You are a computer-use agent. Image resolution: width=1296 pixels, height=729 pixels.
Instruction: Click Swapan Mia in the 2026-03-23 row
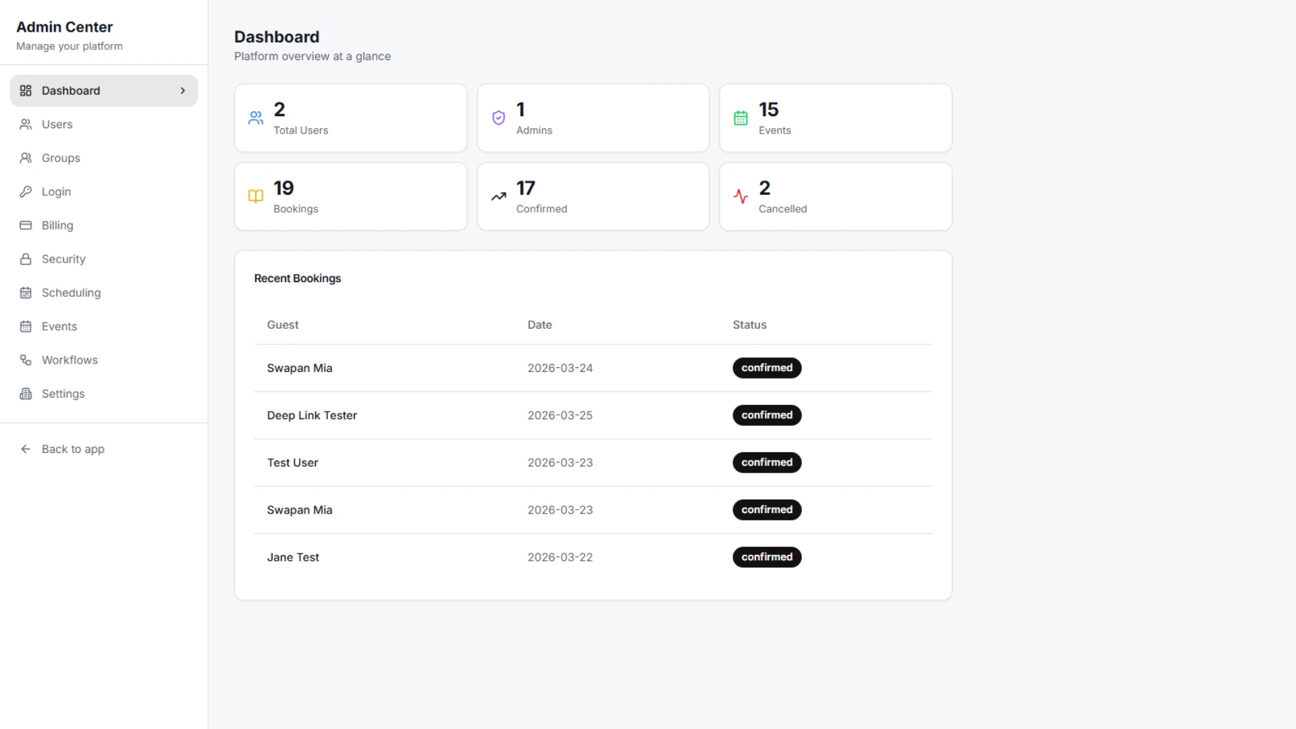tap(300, 510)
